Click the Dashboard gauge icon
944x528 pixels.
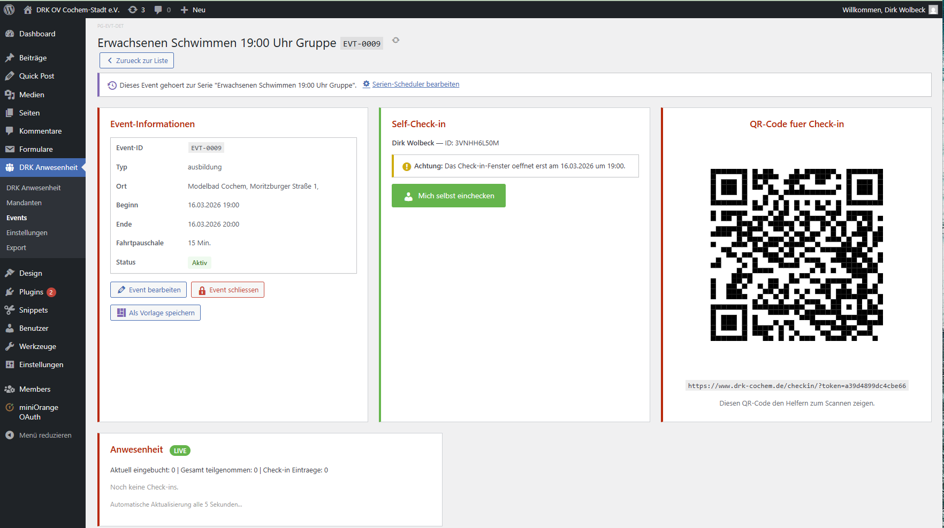click(x=10, y=34)
